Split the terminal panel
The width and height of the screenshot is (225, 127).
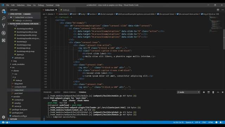click(208, 92)
